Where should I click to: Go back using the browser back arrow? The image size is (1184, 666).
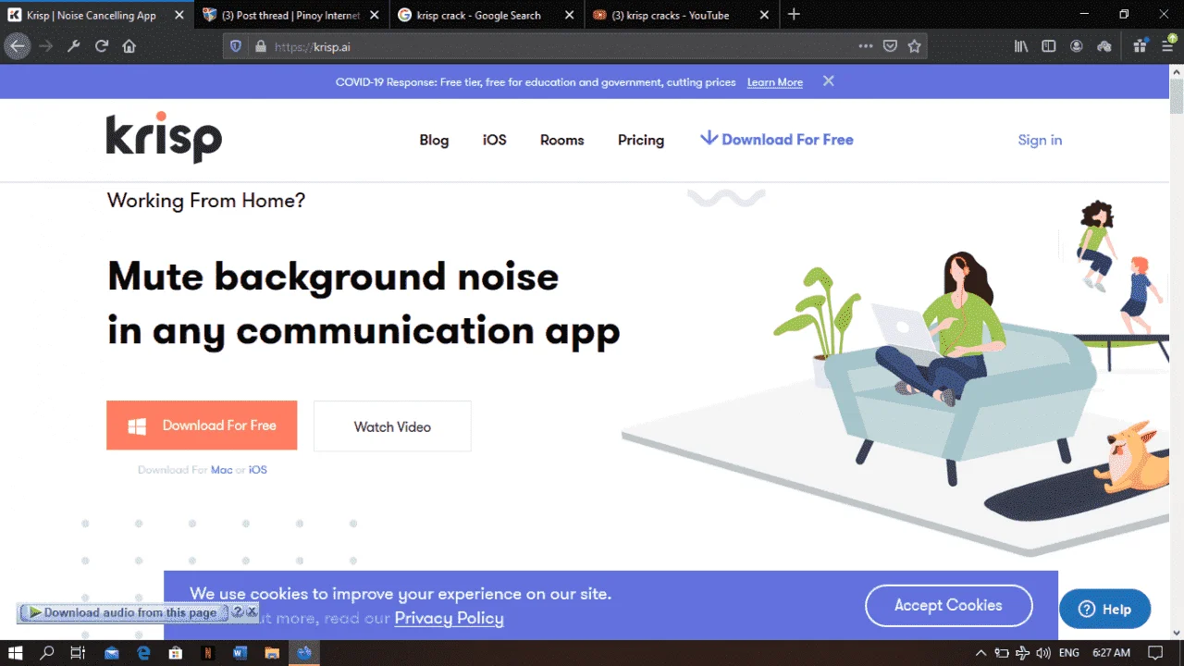pos(18,46)
